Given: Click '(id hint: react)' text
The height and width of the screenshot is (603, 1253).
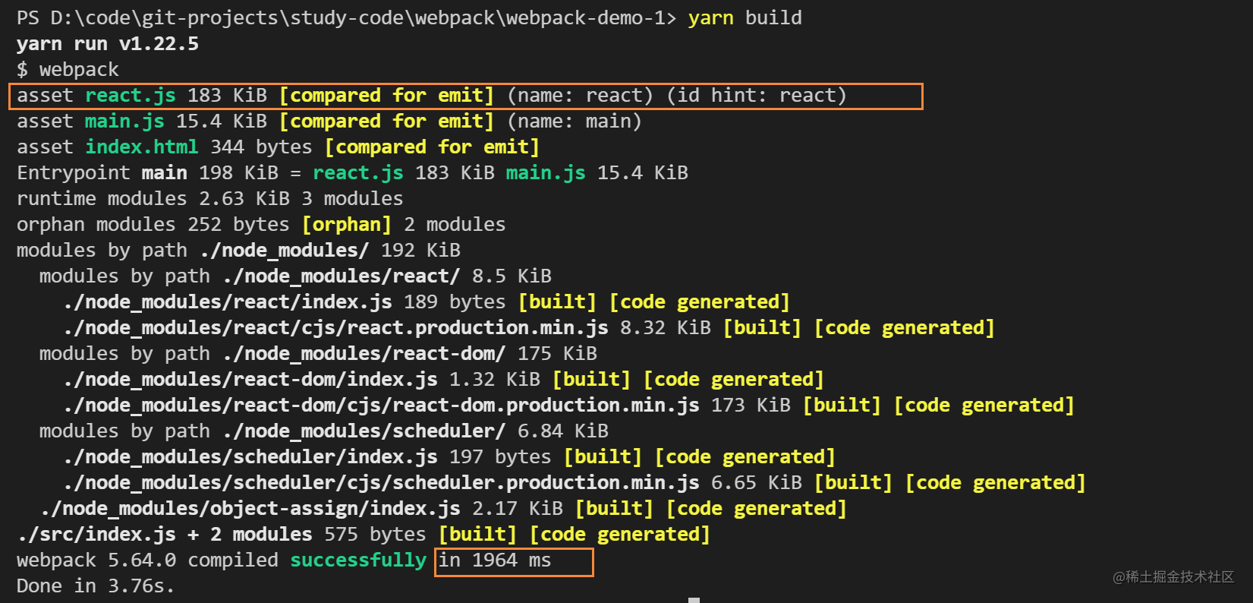Looking at the screenshot, I should coord(756,95).
